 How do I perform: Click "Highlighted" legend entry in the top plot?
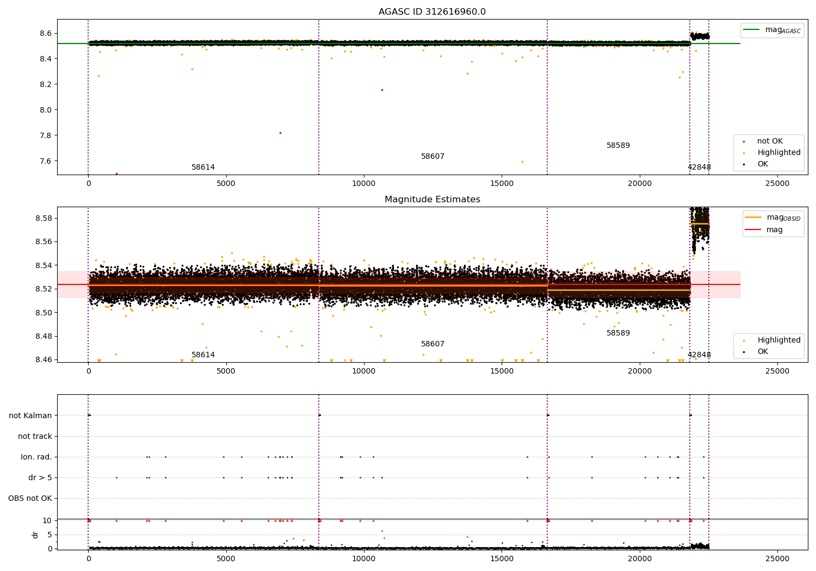pos(772,153)
